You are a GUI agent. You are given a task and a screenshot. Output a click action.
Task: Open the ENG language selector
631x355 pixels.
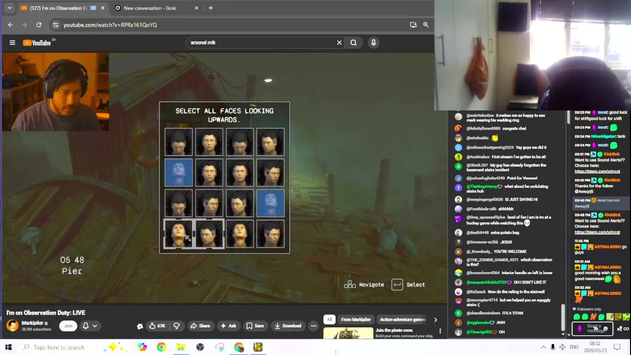[x=574, y=347]
